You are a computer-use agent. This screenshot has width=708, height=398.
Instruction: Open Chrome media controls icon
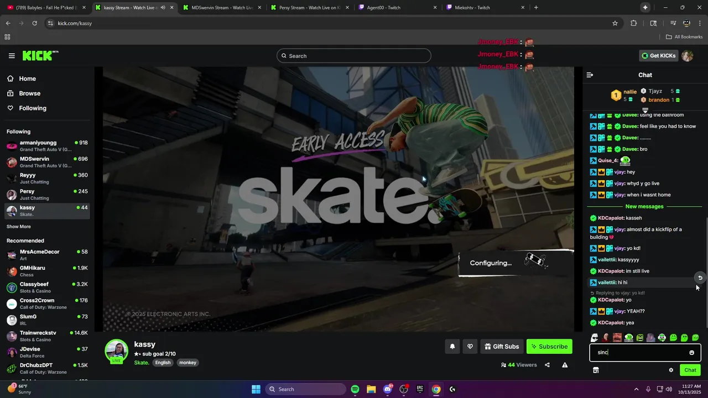click(673, 23)
